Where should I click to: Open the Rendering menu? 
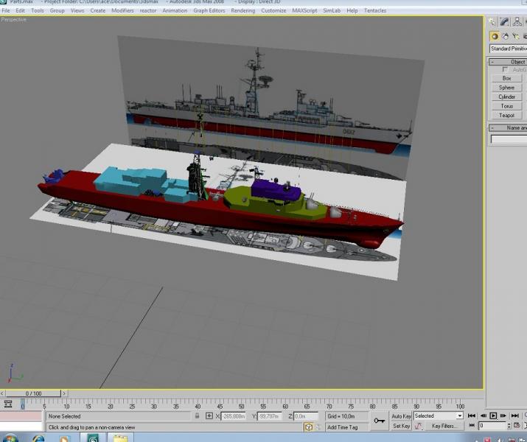pos(242,10)
